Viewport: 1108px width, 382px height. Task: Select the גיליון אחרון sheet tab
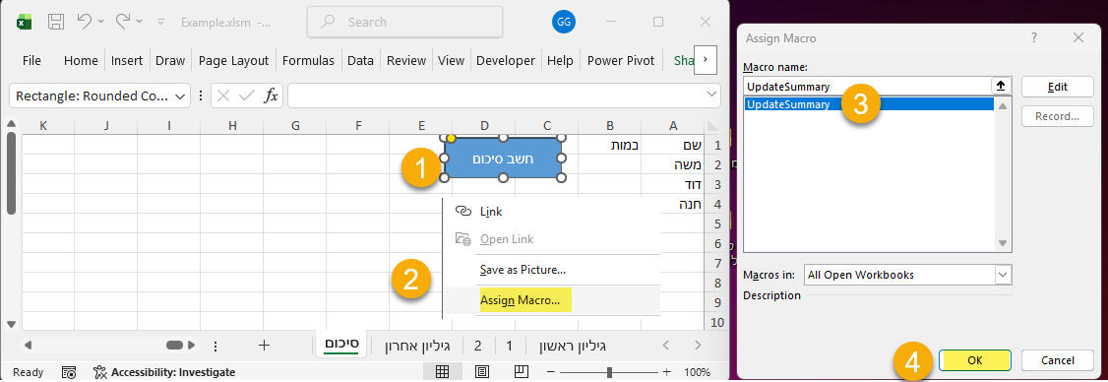417,346
